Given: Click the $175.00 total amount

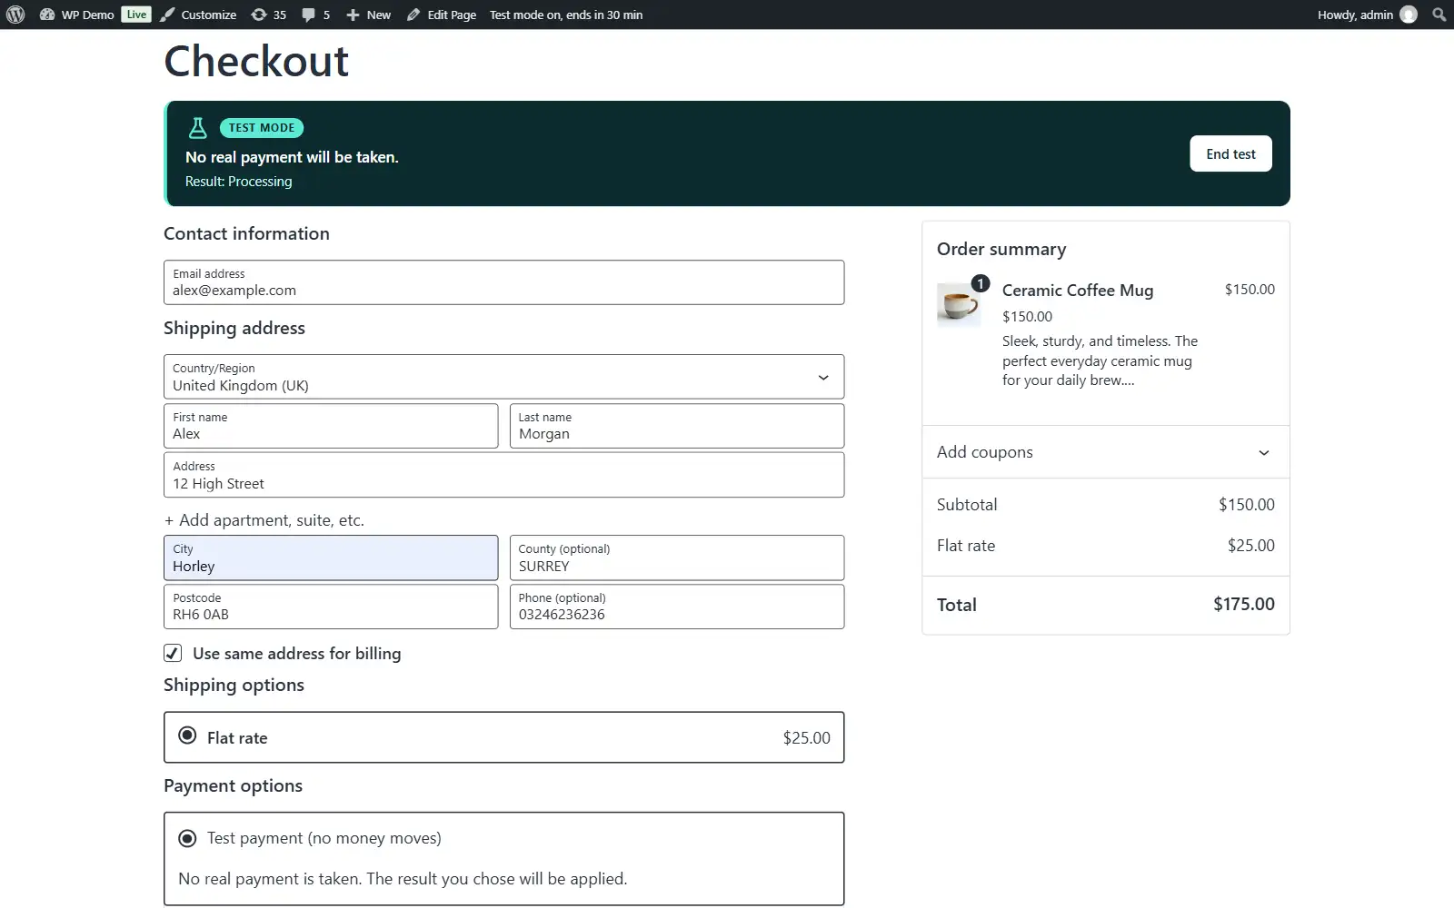Looking at the screenshot, I should point(1244,604).
